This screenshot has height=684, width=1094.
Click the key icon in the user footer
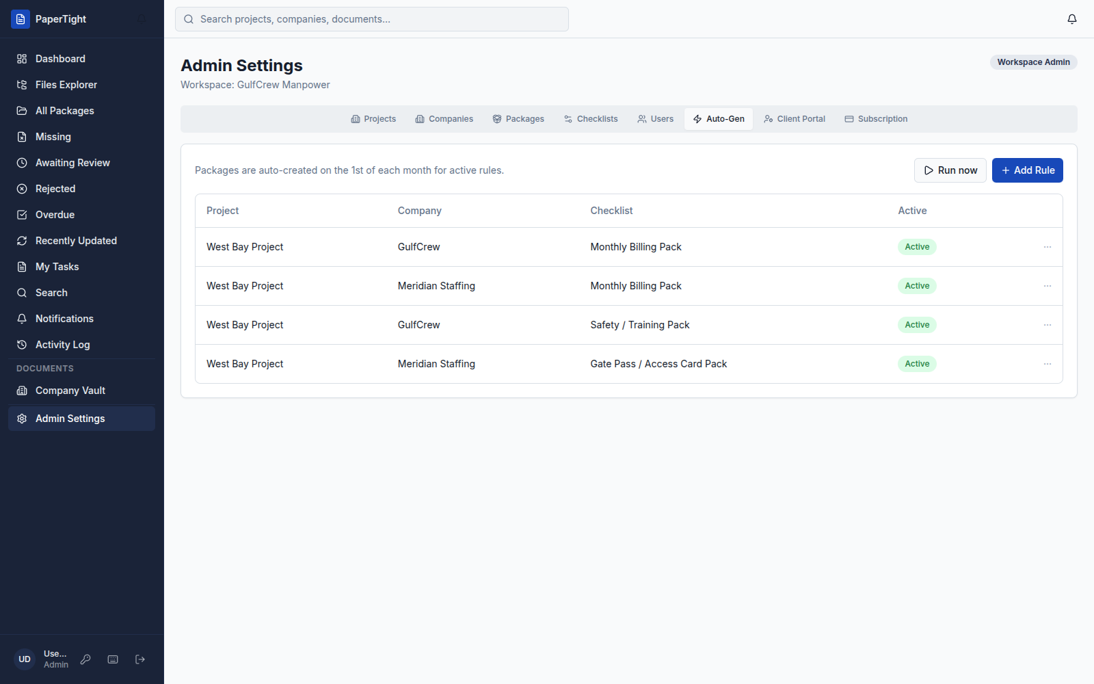(85, 659)
